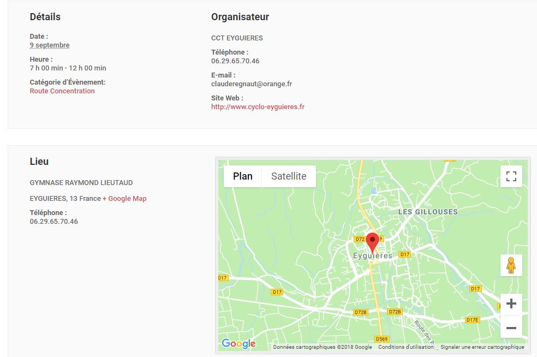Viewport: 537px width, 357px height.
Task: Click the 9 septembre date
Action: point(50,45)
